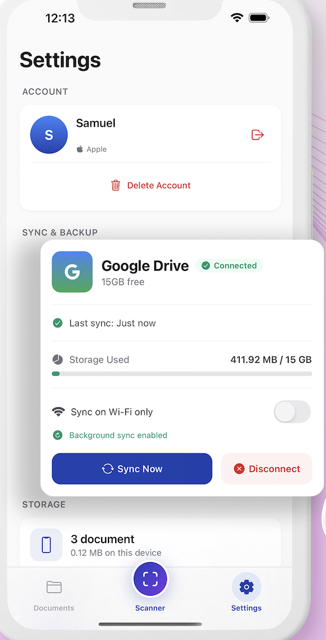This screenshot has width=326, height=640.
Task: Click the storage pie chart icon
Action: click(x=58, y=359)
